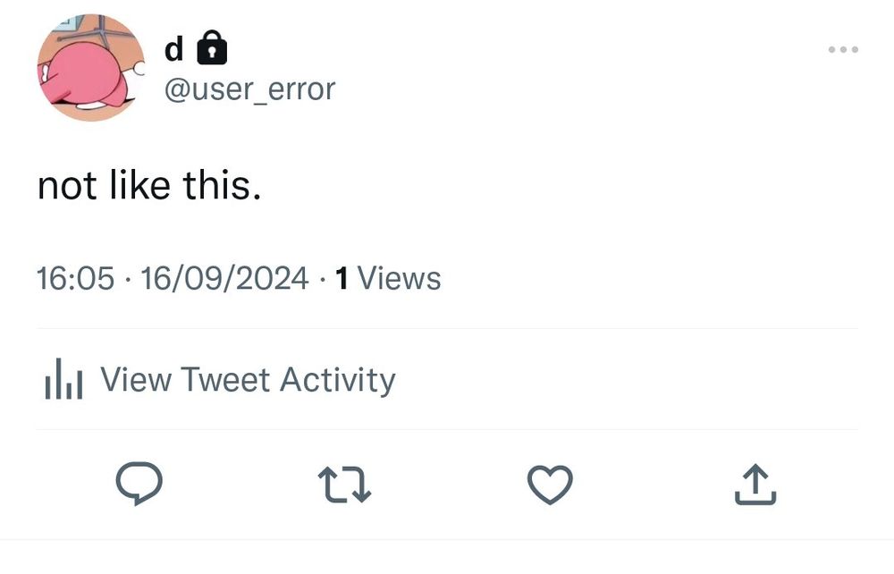894x574 pixels.
Task: Click the padlock icon next to the username
Action: (211, 47)
